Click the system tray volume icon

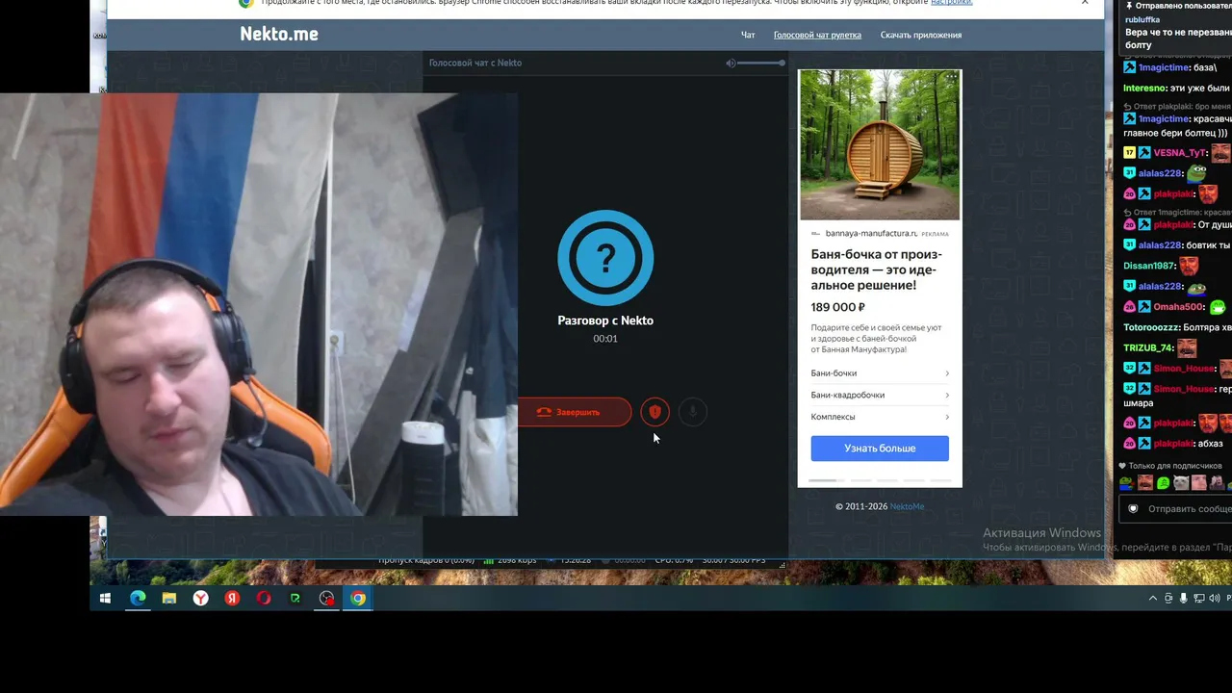1215,598
